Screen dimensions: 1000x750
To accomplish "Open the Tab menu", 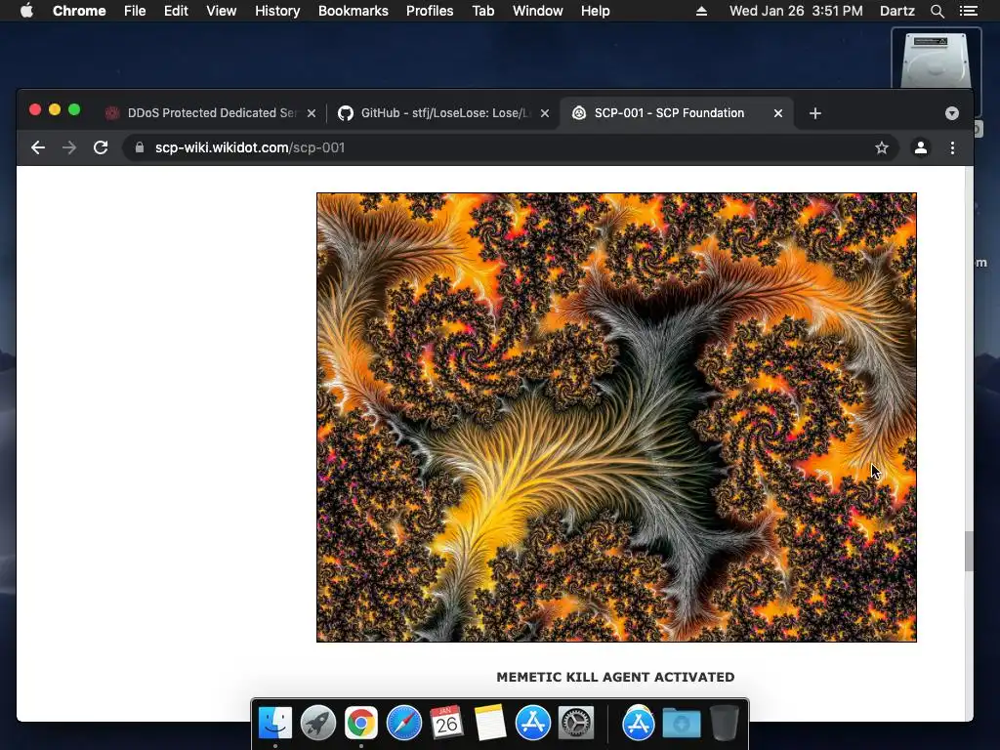I will click(x=482, y=11).
